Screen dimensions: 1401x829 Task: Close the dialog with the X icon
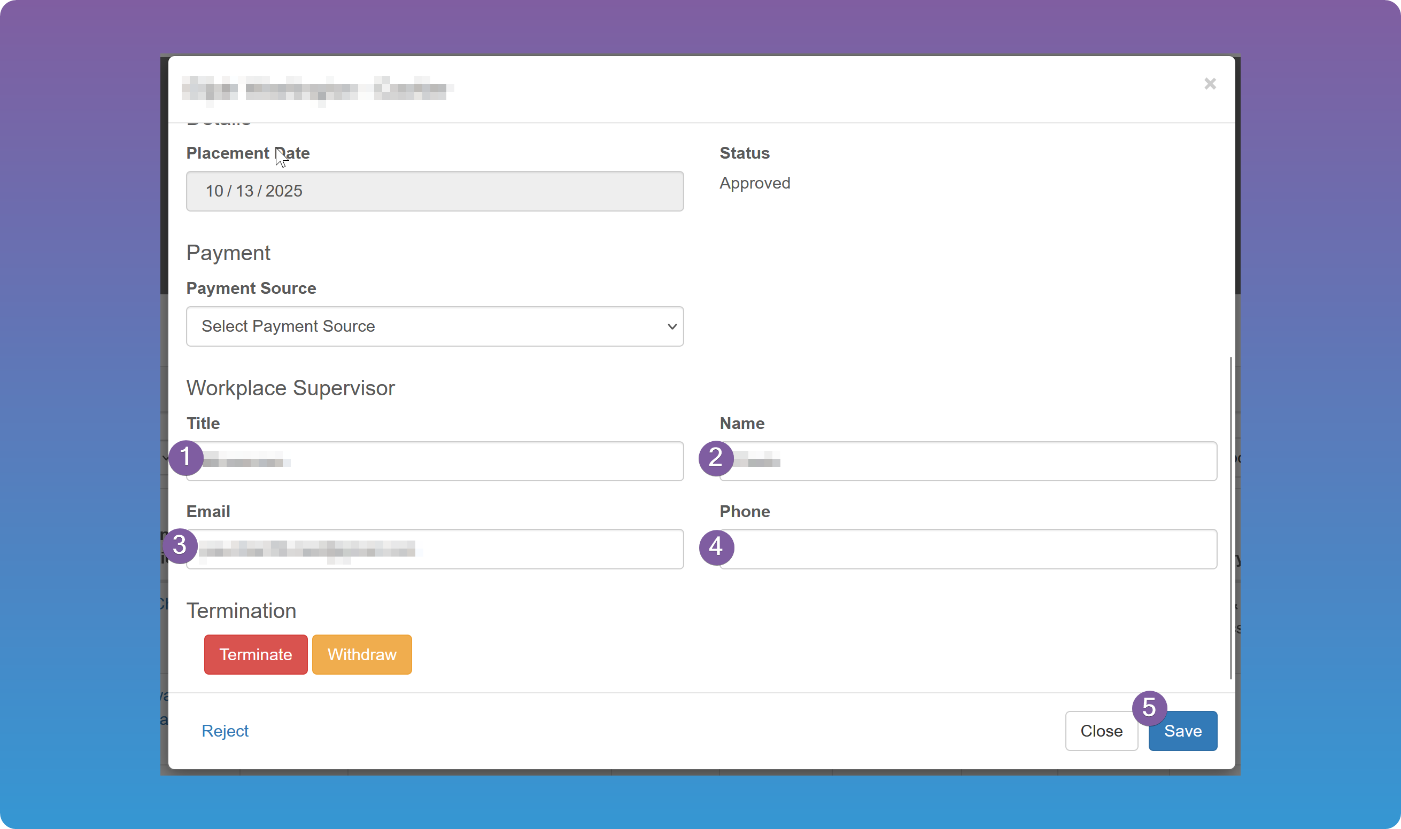[x=1210, y=84]
